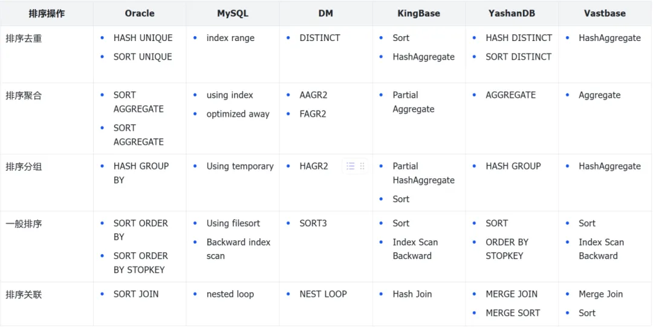Select the Vastbase column header

pyautogui.click(x=605, y=13)
